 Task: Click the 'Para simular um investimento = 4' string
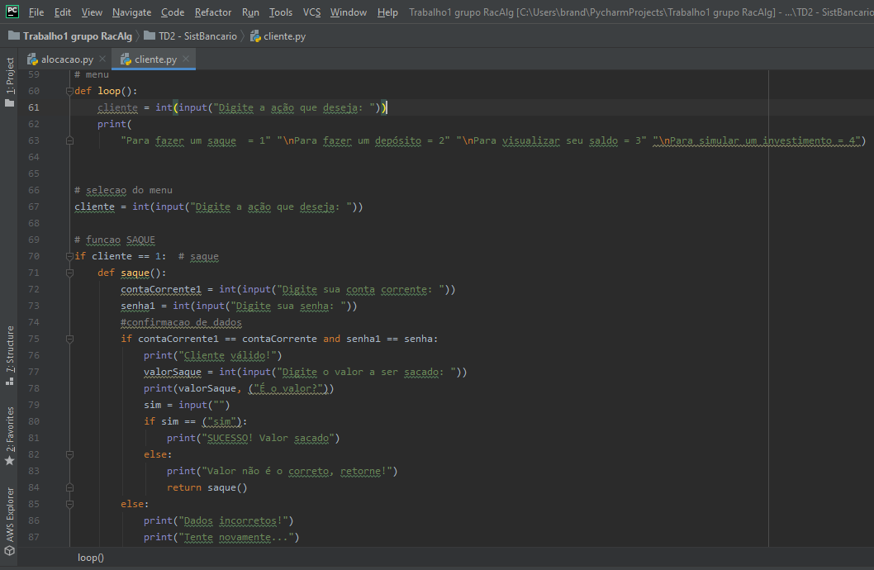(757, 140)
